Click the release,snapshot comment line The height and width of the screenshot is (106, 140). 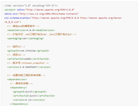(28, 63)
